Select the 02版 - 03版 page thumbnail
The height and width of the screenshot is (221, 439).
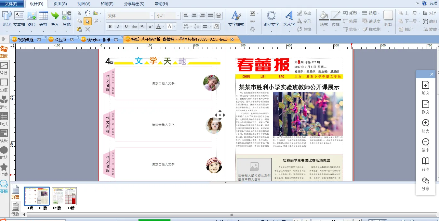(x=64, y=196)
